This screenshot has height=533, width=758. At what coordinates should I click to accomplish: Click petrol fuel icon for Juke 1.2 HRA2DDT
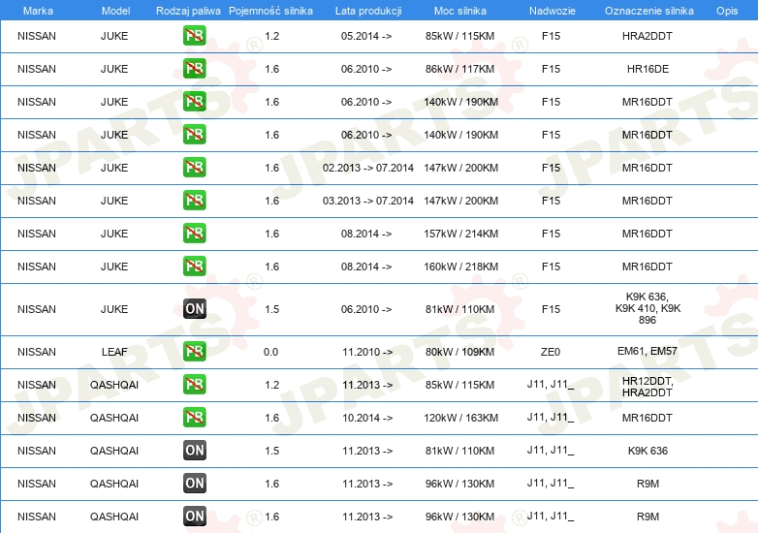point(194,36)
